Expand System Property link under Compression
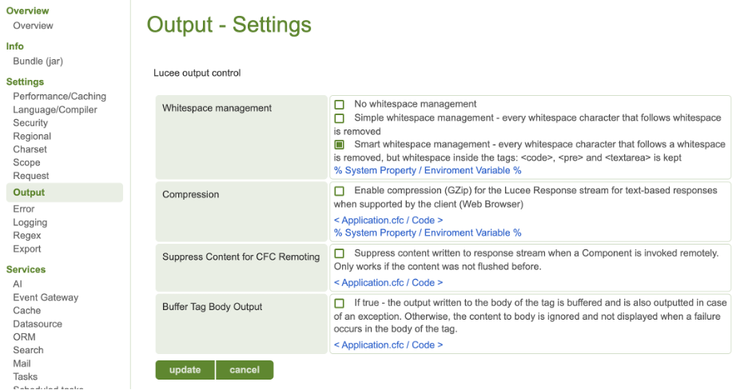Viewport: 748px width, 390px height. coord(427,233)
